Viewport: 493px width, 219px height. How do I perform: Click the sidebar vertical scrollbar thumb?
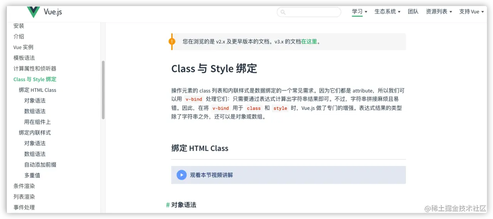[103, 90]
